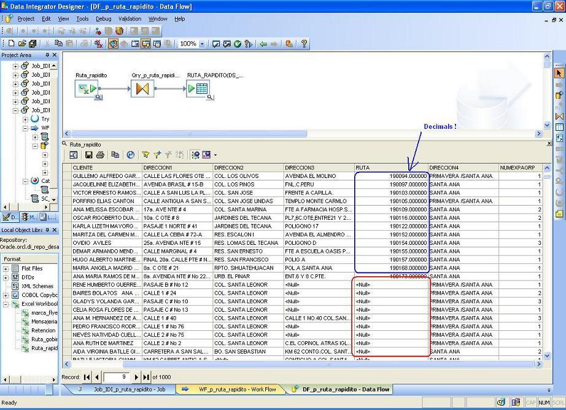Click the Open folder icon in main toolbar
The width and height of the screenshot is (566, 410).
coord(22,44)
